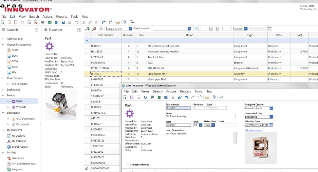318x172 pixels.
Task: Click the 3D printer thumbnail image
Action: (261, 148)
